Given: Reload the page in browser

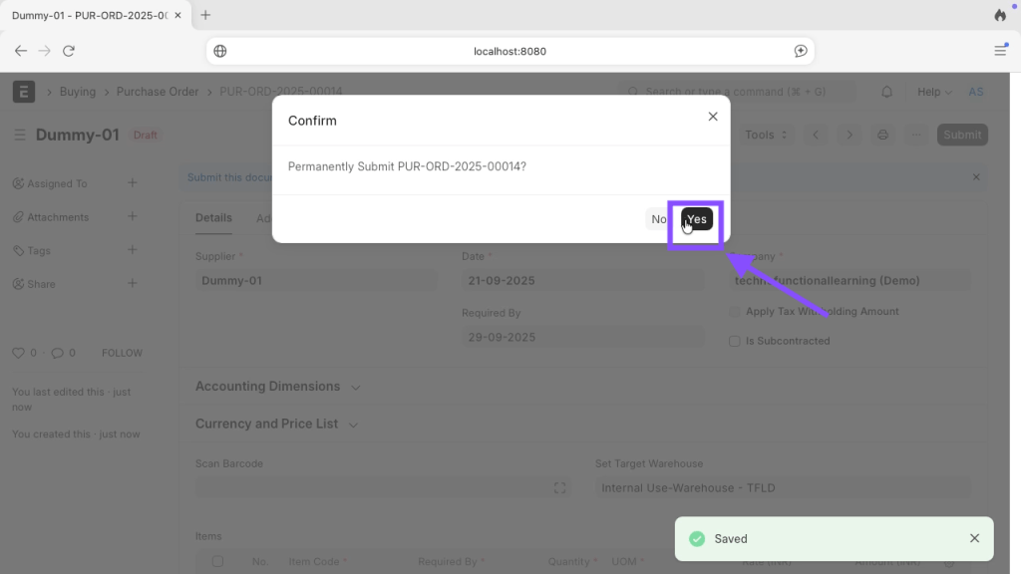Looking at the screenshot, I should (69, 51).
